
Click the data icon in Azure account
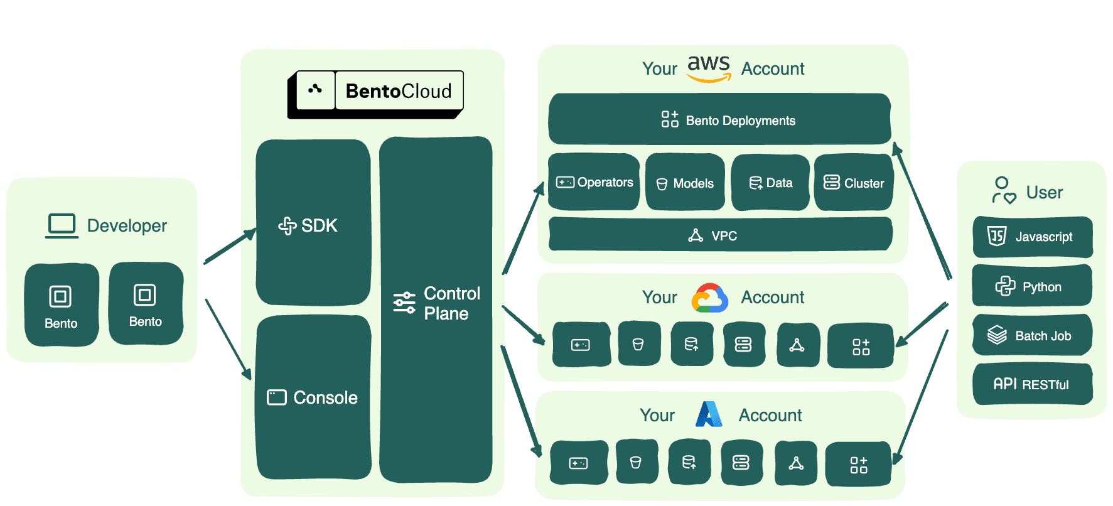coord(689,462)
